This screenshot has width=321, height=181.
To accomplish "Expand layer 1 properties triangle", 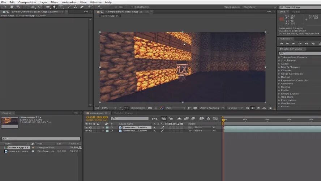I will pos(103,127).
